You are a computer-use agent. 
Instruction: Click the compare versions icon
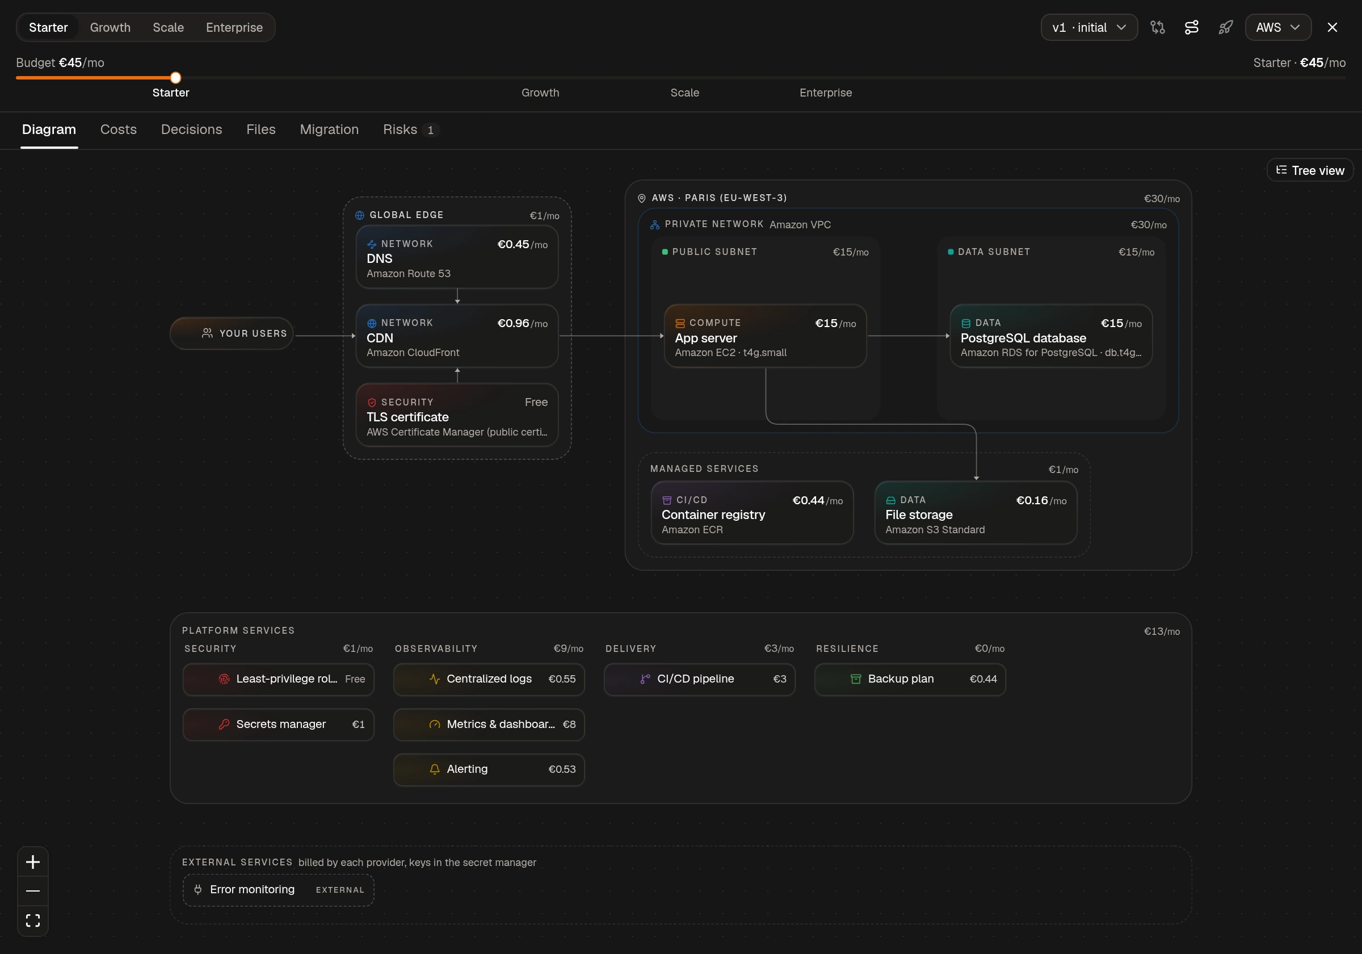coord(1157,27)
